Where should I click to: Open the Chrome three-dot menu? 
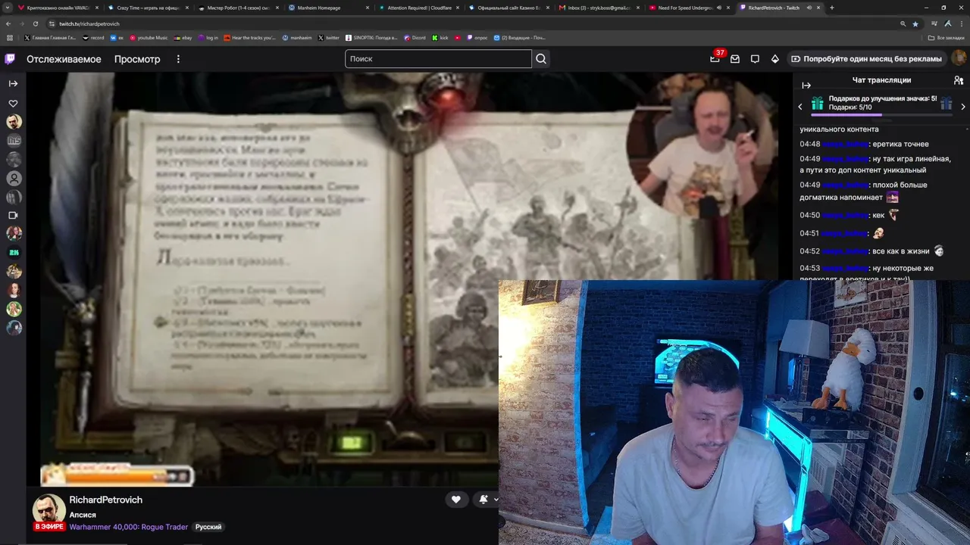pos(961,23)
